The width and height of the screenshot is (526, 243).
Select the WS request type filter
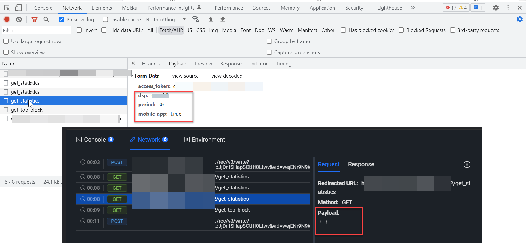(272, 30)
